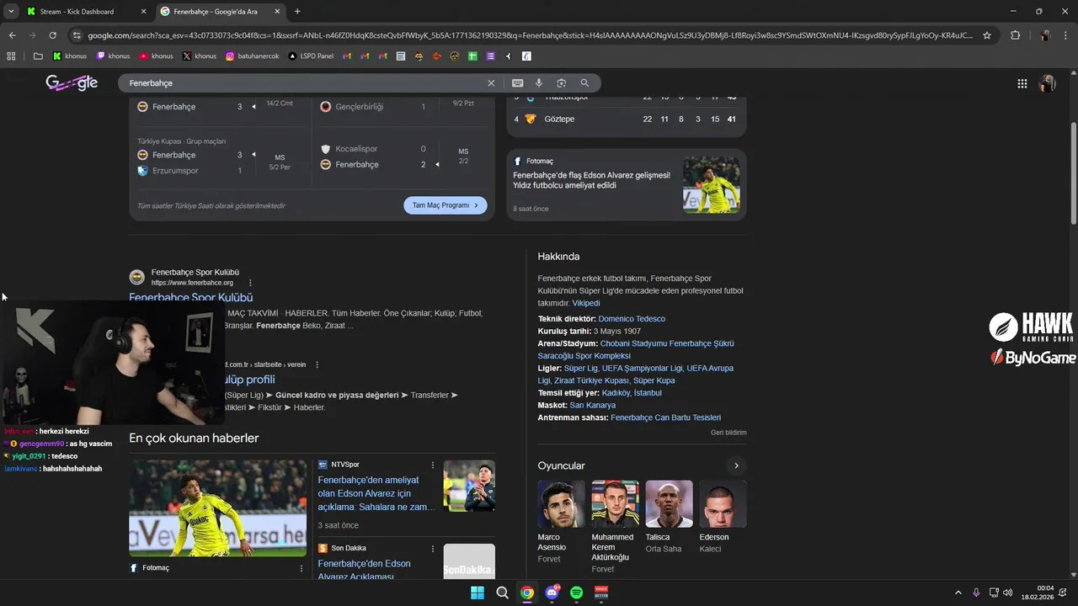Image resolution: width=1078 pixels, height=606 pixels.
Task: Click the Kadıköy, İstanbul link
Action: 632,393
